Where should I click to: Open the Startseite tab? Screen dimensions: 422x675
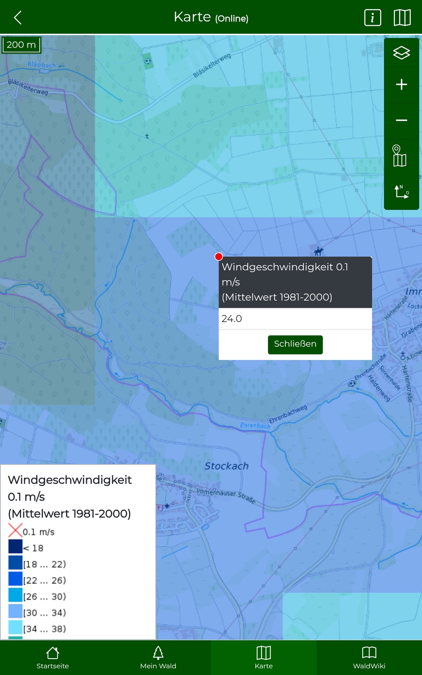coord(53,658)
